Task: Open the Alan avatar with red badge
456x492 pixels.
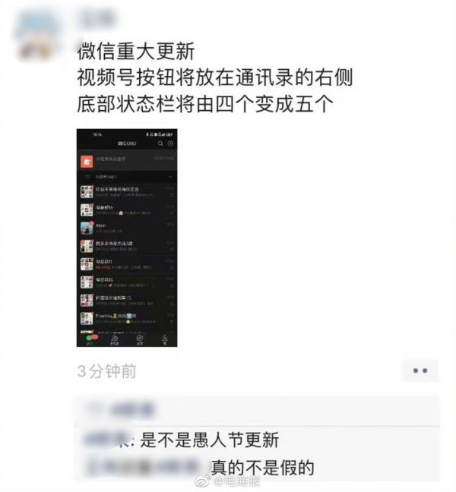Action: point(87,228)
